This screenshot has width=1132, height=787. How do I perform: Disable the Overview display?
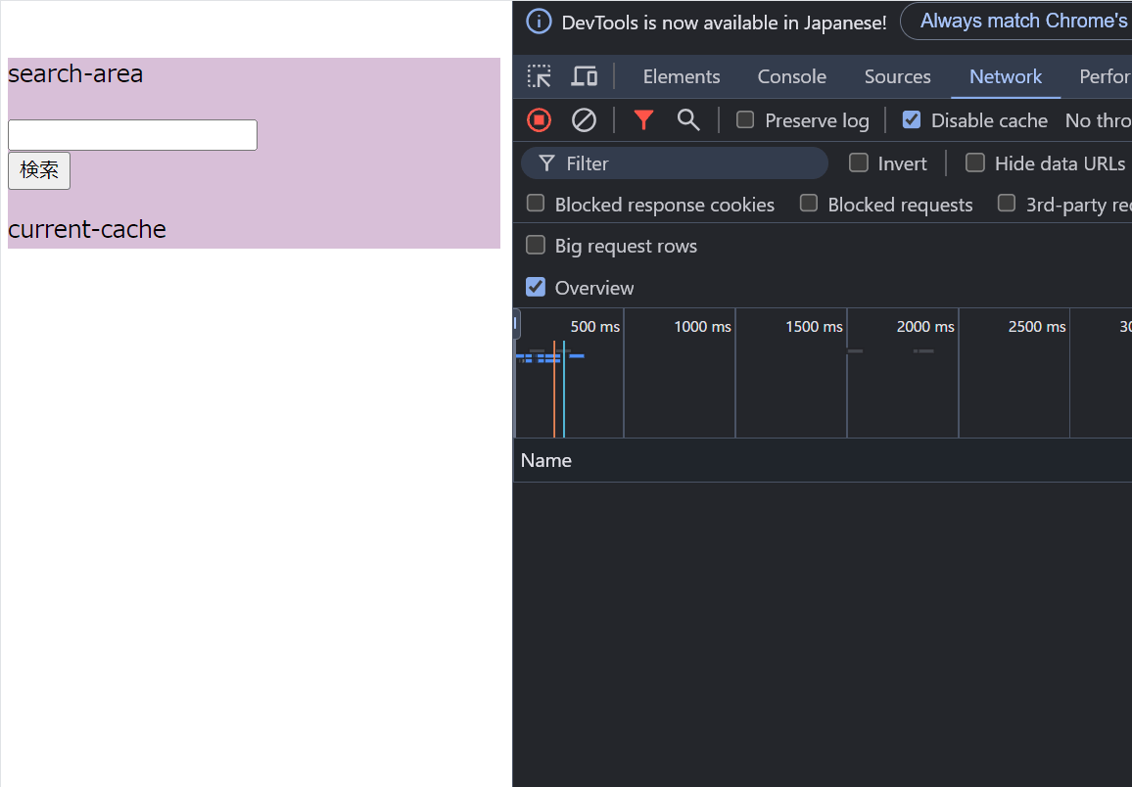pos(536,287)
